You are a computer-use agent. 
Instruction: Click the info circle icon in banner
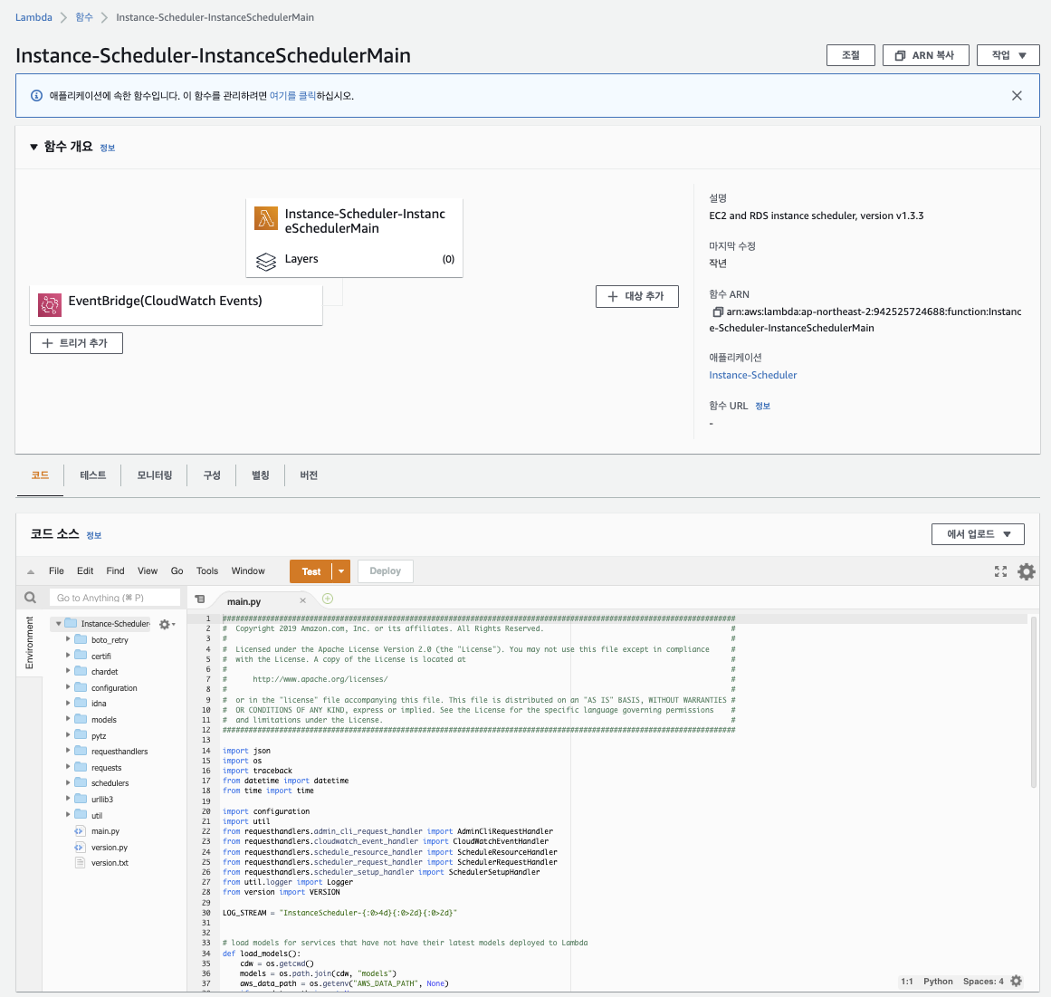pos(37,96)
